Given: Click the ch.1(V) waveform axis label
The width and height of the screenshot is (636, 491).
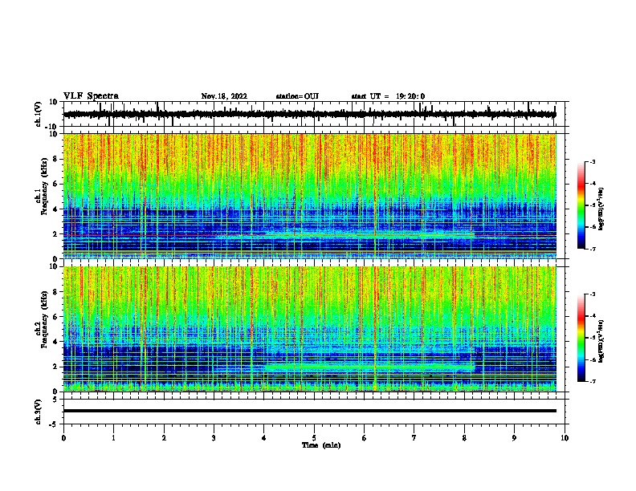Looking at the screenshot, I should 38,114.
